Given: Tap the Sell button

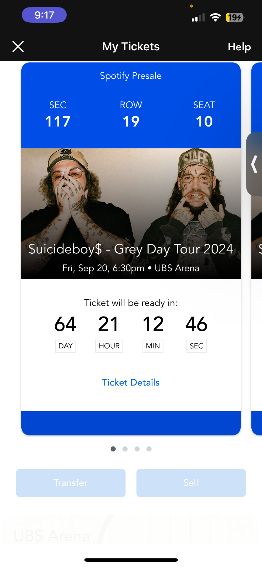Looking at the screenshot, I should (x=191, y=483).
